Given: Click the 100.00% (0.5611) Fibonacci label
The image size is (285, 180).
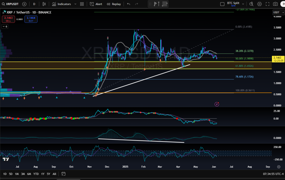Looking at the screenshot, I should pyautogui.click(x=245, y=90).
